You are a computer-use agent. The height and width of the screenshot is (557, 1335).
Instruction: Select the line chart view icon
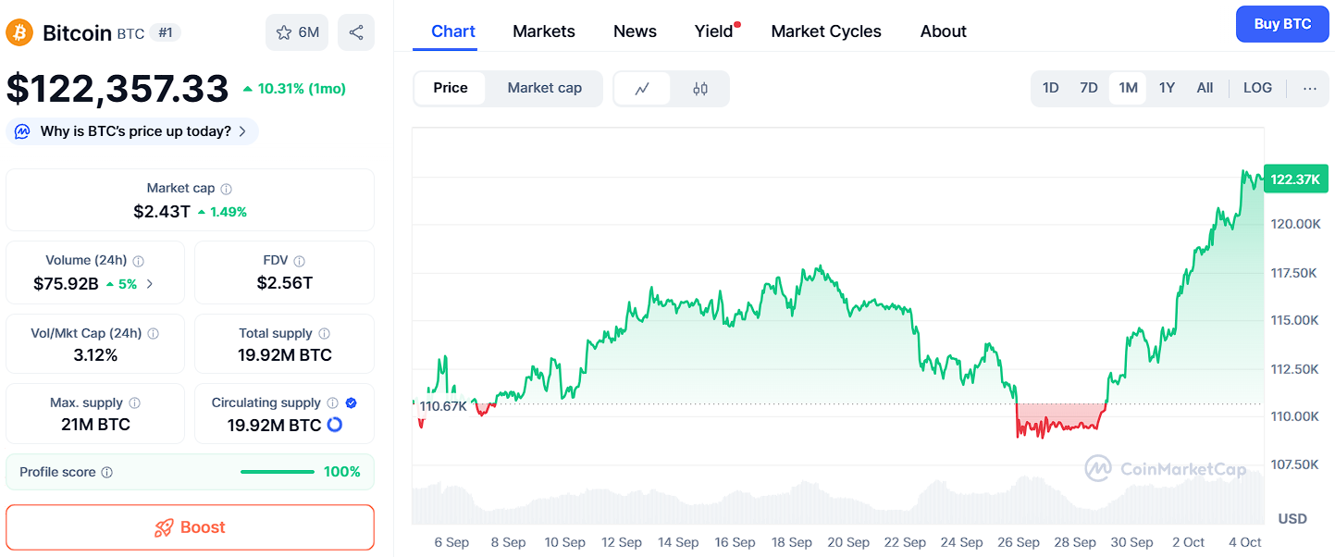tap(642, 89)
